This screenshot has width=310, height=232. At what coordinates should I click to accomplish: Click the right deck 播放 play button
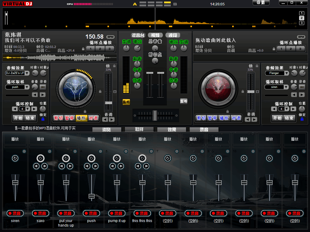[x=224, y=118]
